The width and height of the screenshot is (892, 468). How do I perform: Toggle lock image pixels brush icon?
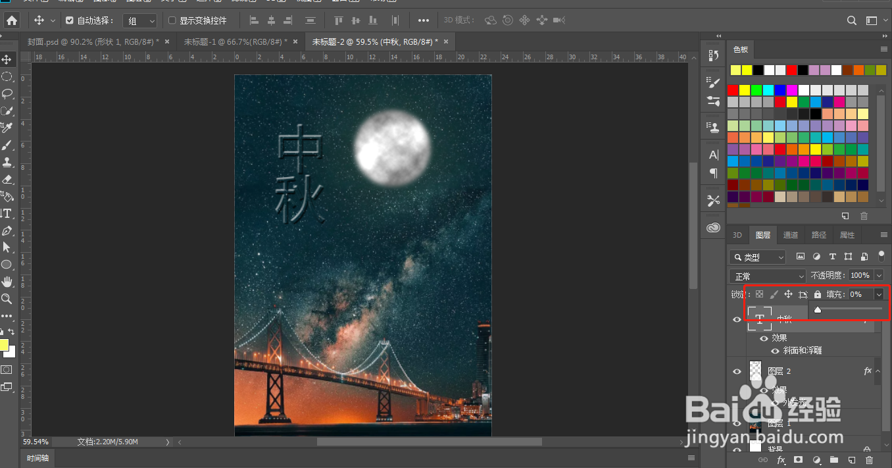pos(774,294)
